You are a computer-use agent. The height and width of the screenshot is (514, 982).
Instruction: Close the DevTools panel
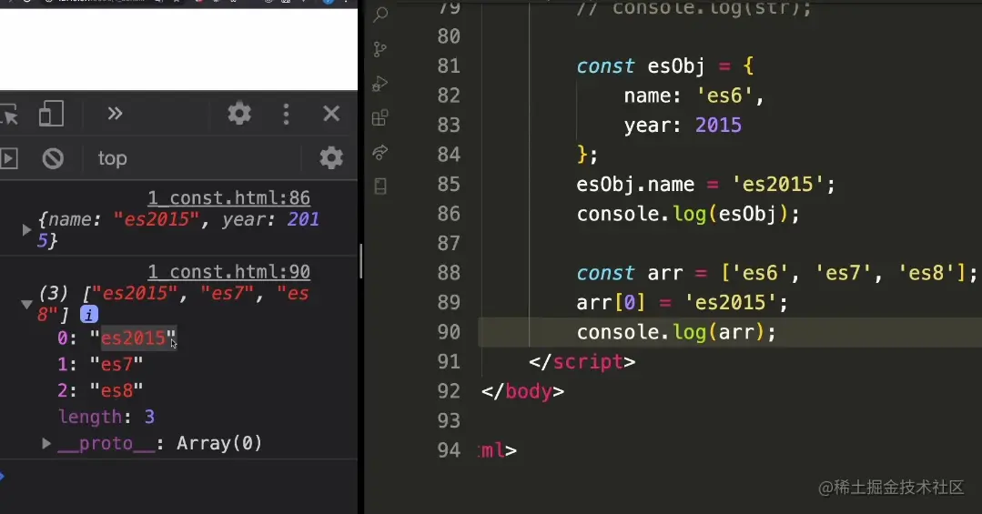click(331, 114)
